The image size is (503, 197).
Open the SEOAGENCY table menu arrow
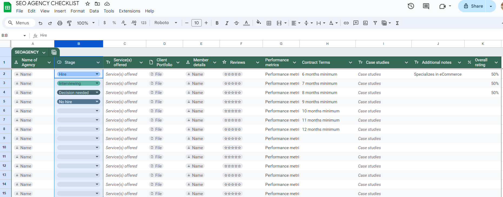click(44, 52)
